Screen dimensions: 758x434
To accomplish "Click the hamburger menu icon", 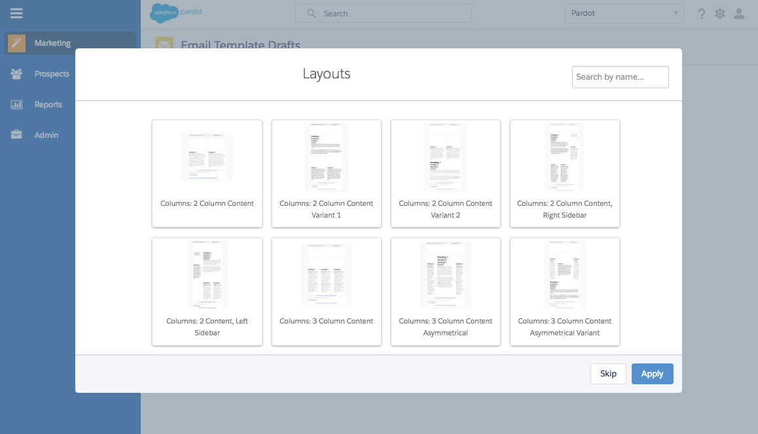I will (16, 13).
